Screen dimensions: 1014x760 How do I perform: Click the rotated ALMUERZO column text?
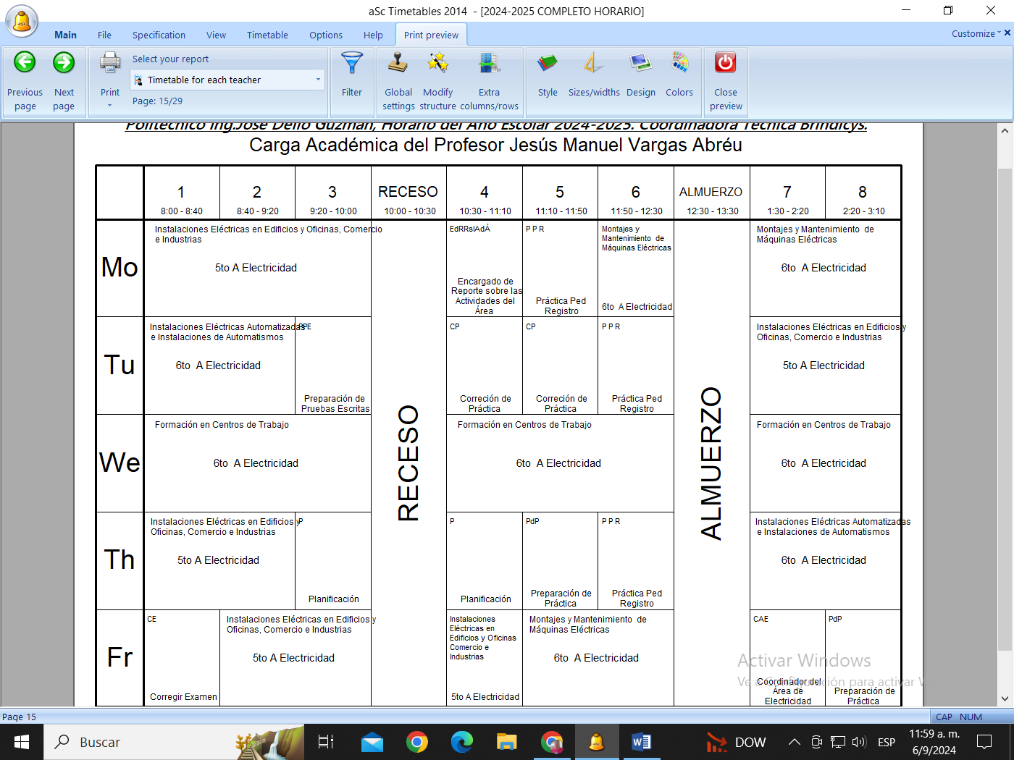point(711,463)
